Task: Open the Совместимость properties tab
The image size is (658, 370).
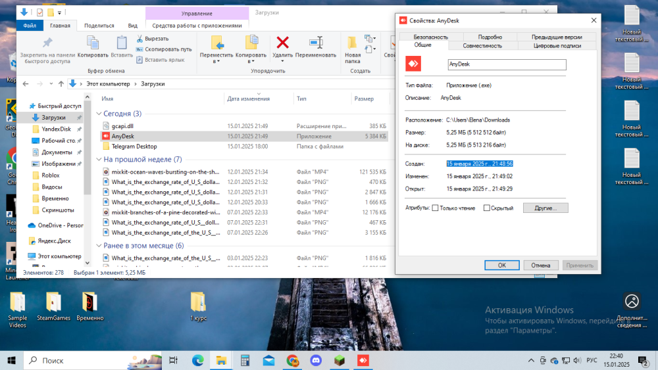Action: coord(482,45)
